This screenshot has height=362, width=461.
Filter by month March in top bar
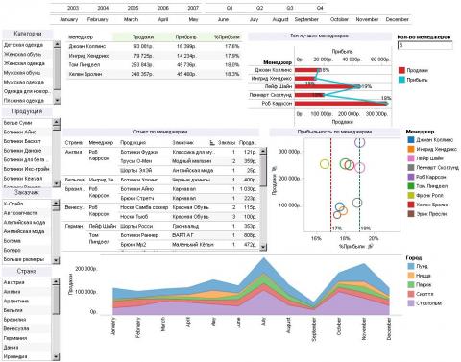pos(131,19)
